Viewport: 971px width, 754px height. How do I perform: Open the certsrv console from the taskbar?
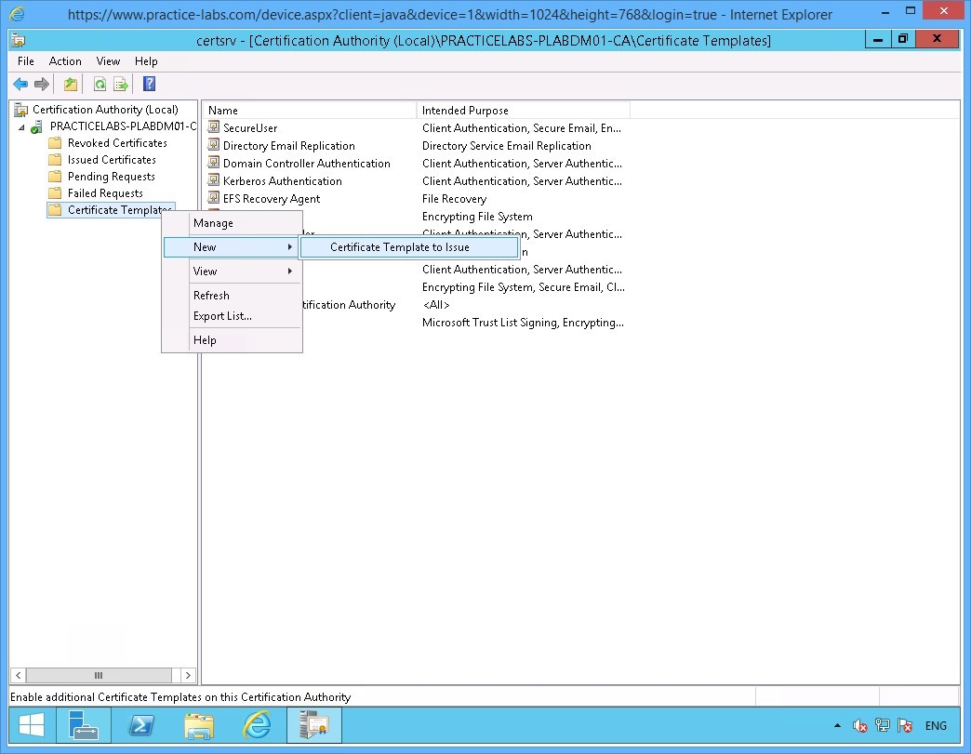pos(313,724)
